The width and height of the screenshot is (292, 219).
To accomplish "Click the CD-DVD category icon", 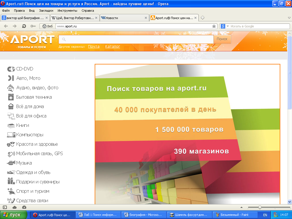I will click(x=11, y=69).
